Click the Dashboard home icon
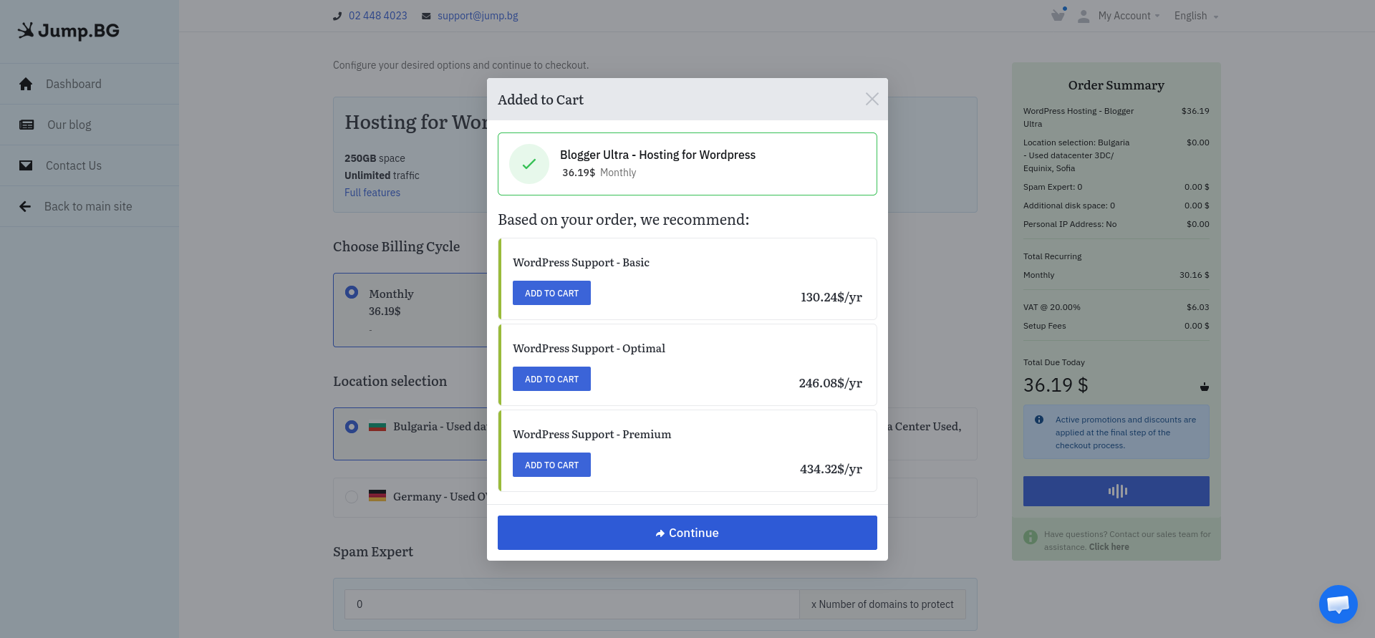 pos(26,84)
